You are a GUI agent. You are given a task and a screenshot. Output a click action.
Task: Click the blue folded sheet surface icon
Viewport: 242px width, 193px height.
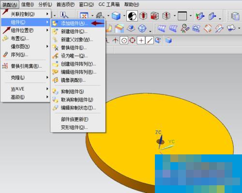click(x=231, y=28)
